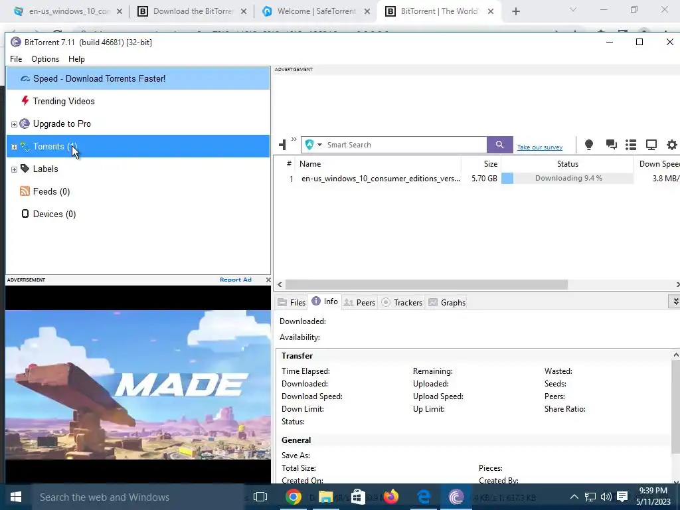The image size is (680, 510).
Task: Sort by the Name column header
Action: [378, 164]
